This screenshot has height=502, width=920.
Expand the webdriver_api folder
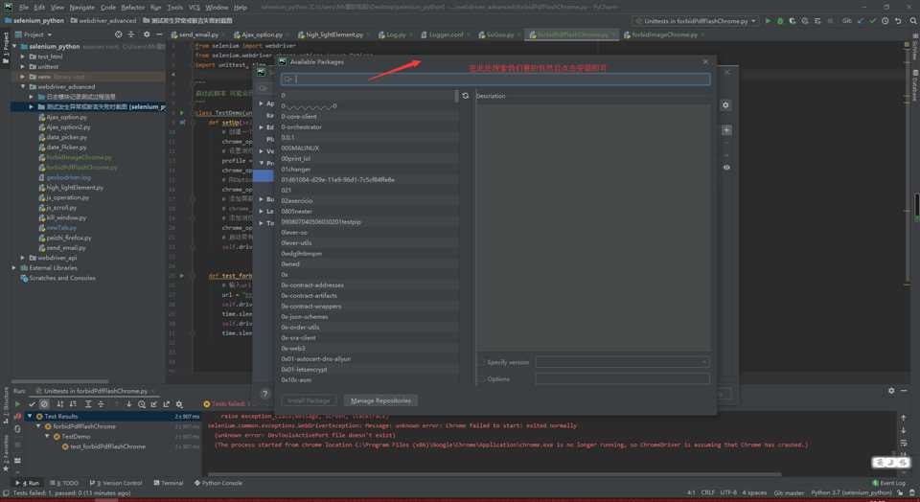(x=23, y=258)
